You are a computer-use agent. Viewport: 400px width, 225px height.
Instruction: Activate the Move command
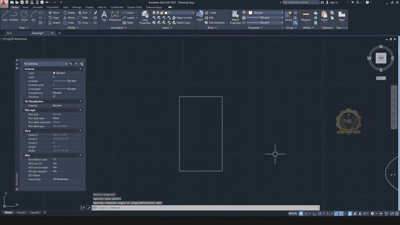coord(54,12)
